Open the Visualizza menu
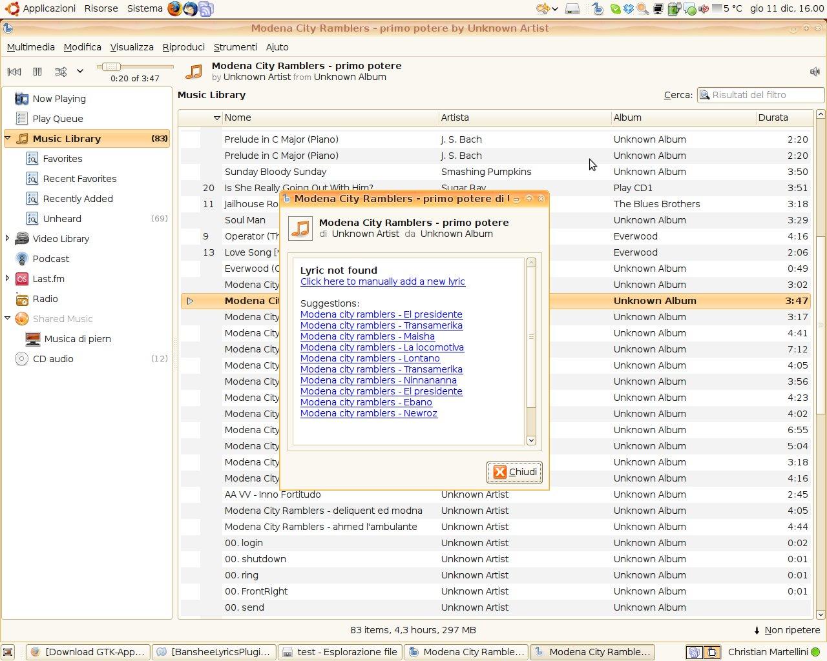 coord(132,47)
